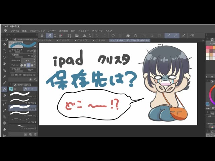Toggle the snap to special ruler button
The width and height of the screenshot is (215, 161).
click(x=176, y=36)
